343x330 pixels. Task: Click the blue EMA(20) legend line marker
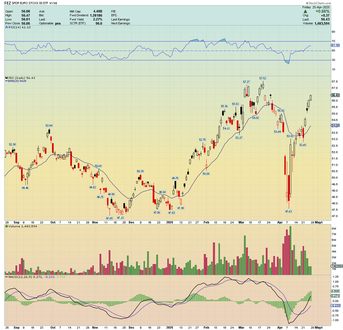pyautogui.click(x=6, y=81)
